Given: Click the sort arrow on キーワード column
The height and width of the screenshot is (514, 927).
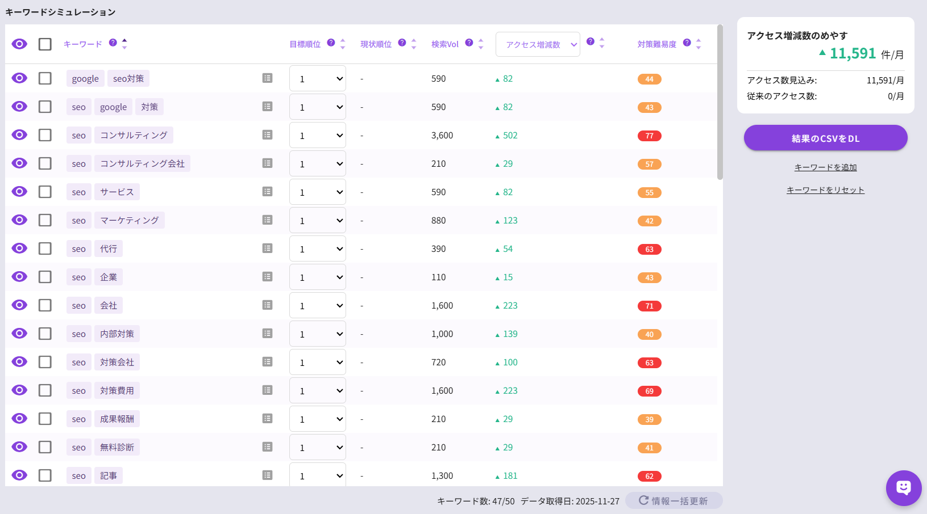Looking at the screenshot, I should click(x=124, y=44).
